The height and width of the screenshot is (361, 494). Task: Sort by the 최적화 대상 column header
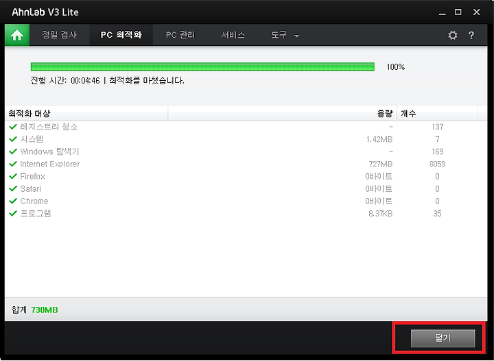tap(86, 114)
